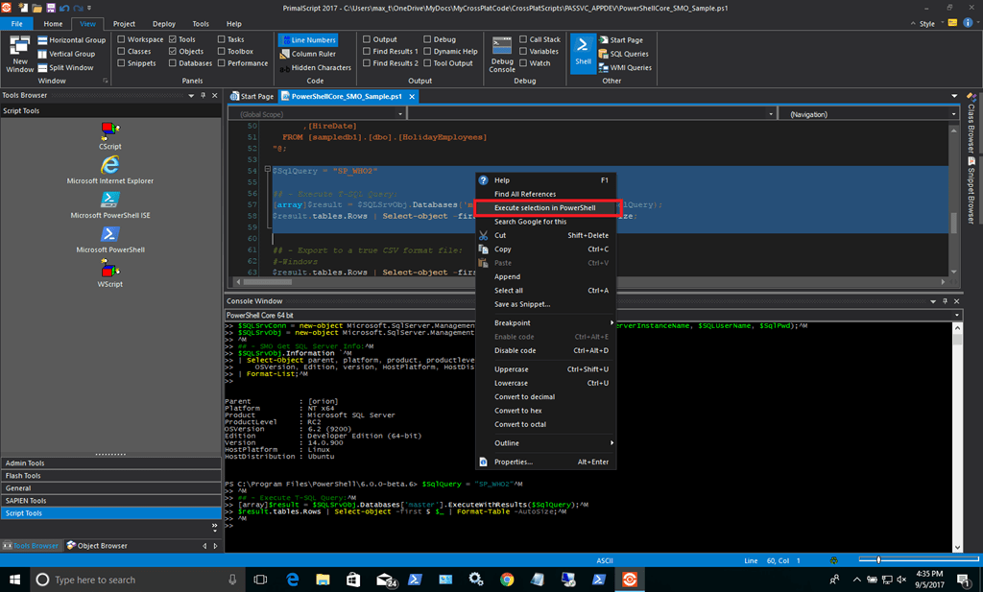Image resolution: width=983 pixels, height=592 pixels.
Task: Uncheck the Objects panel checkbox
Action: (x=172, y=52)
